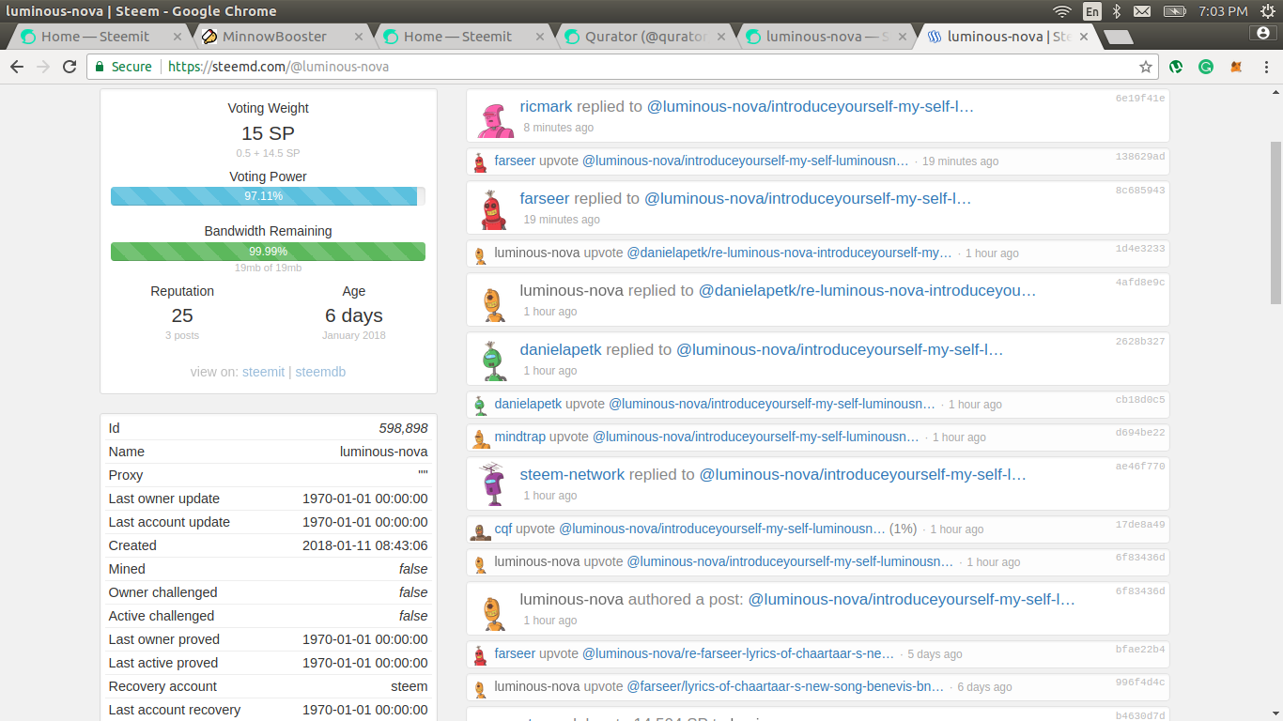Click the Id value 598,898

pyautogui.click(x=403, y=428)
